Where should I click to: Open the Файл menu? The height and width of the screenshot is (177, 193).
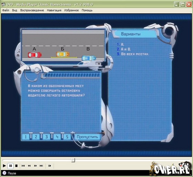click(6, 10)
